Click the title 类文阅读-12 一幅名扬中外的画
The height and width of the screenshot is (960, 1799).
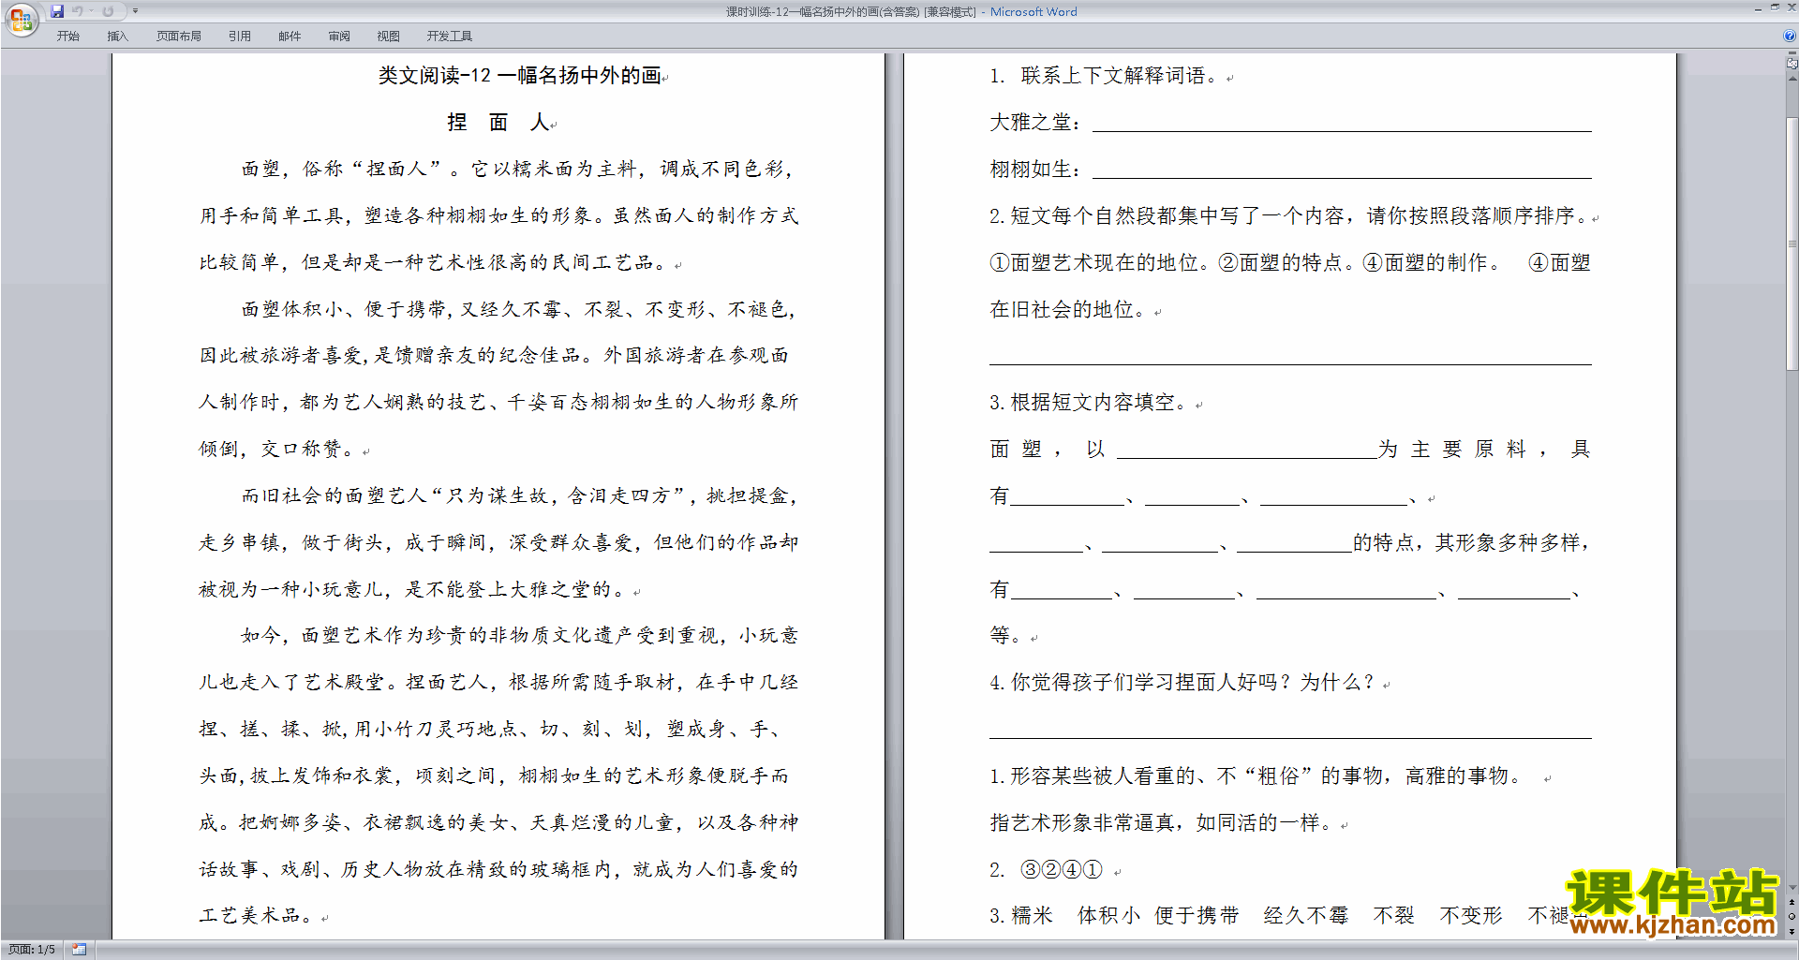(520, 76)
